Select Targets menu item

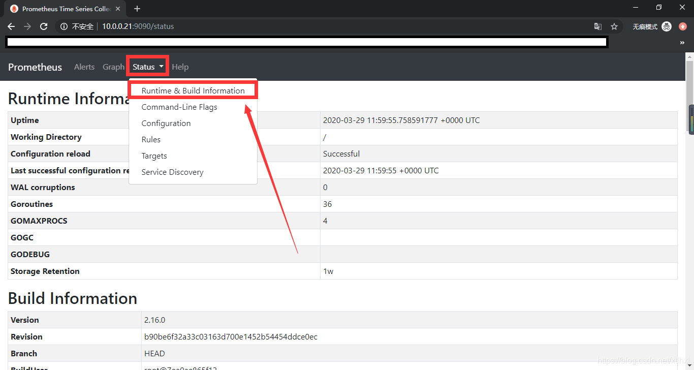click(193, 156)
